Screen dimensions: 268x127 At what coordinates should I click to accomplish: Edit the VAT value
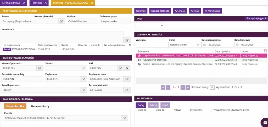[x=120, y=68]
